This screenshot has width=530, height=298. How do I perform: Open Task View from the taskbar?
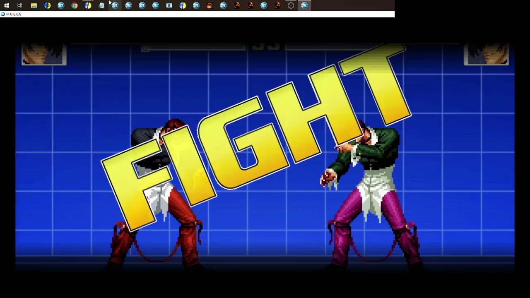pyautogui.click(x=20, y=5)
